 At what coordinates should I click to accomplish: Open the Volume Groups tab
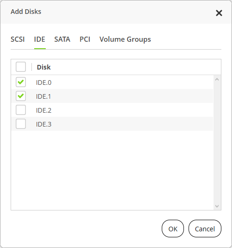coord(125,39)
